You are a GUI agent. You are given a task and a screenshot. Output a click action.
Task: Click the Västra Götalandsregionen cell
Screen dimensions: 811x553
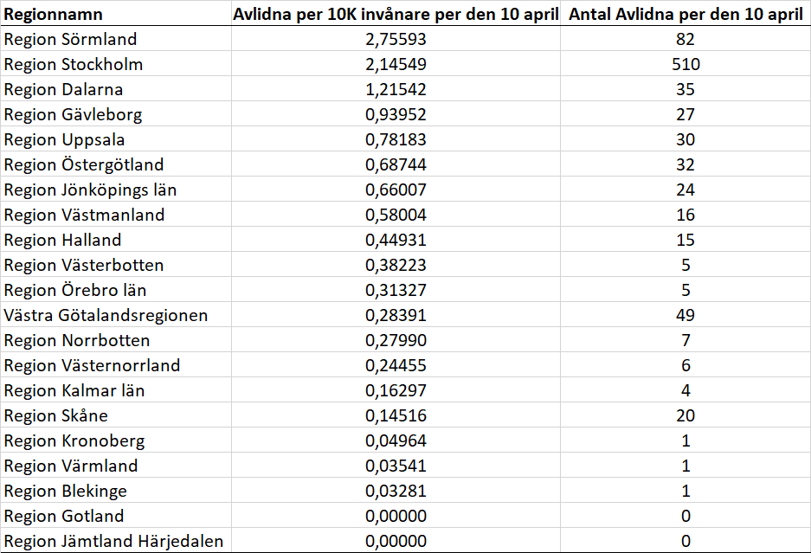coord(106,315)
